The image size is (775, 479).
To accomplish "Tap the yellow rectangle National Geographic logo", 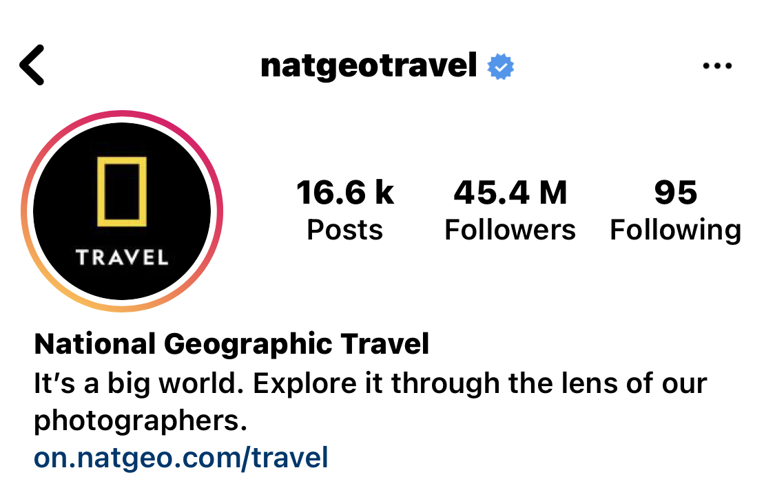I will point(122,191).
